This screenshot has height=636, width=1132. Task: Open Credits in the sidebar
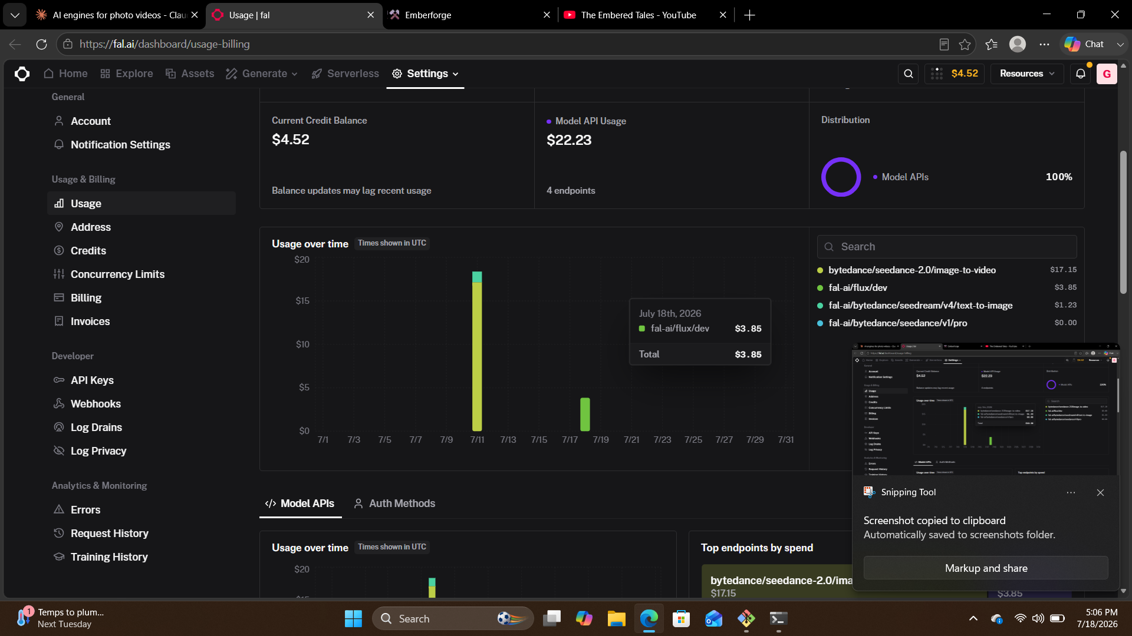pos(141,250)
